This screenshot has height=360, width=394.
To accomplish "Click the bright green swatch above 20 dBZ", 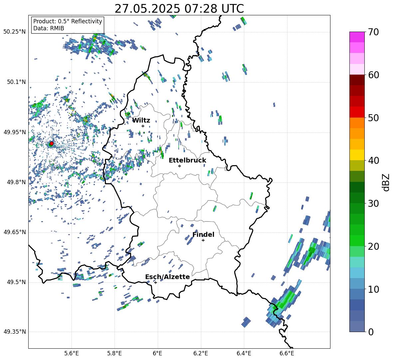I will tap(357, 240).
